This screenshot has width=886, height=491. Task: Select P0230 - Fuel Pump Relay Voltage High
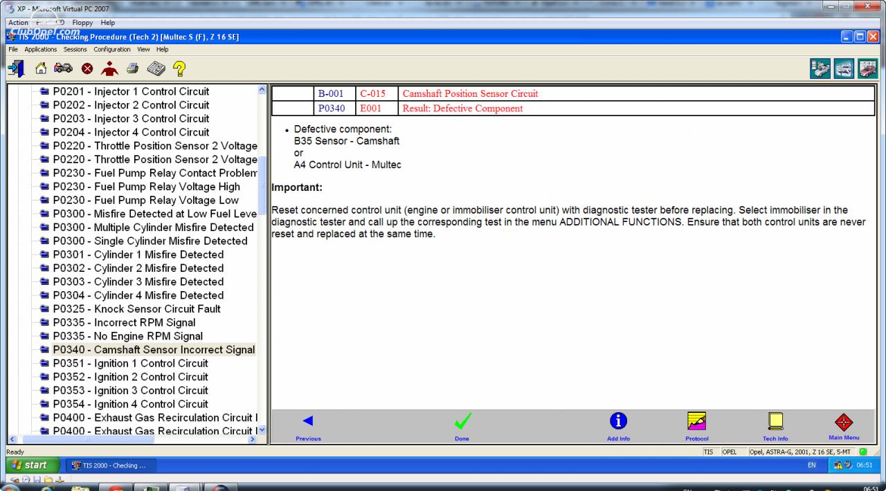click(x=147, y=187)
